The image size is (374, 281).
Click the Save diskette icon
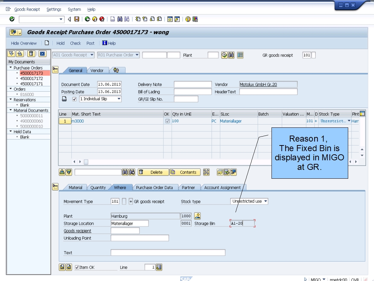point(77,19)
